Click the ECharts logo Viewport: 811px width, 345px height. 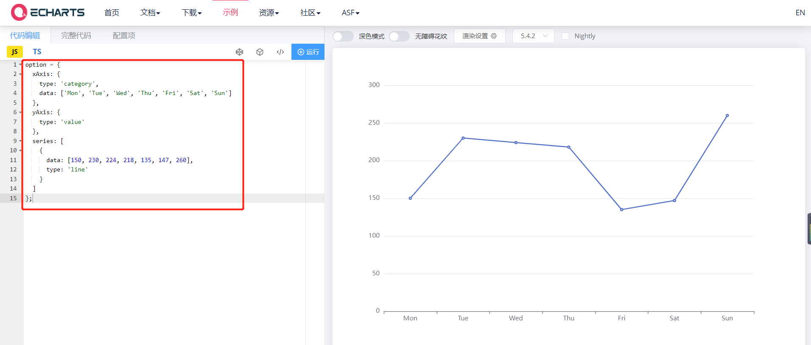pyautogui.click(x=48, y=12)
